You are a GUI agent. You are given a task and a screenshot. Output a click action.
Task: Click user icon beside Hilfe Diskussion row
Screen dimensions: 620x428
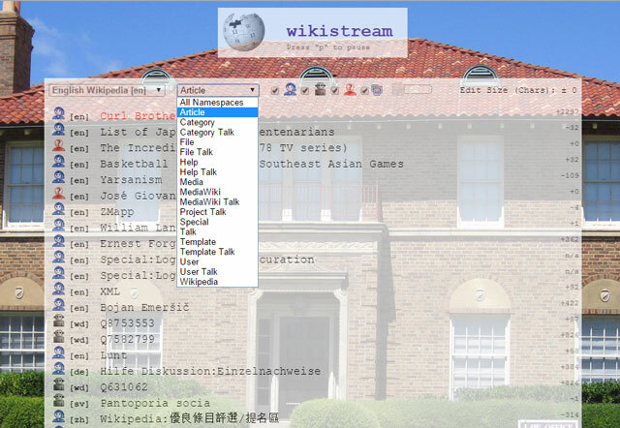(58, 368)
